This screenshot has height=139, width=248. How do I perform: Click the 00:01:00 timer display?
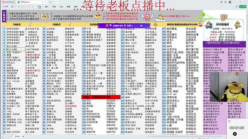click(237, 128)
